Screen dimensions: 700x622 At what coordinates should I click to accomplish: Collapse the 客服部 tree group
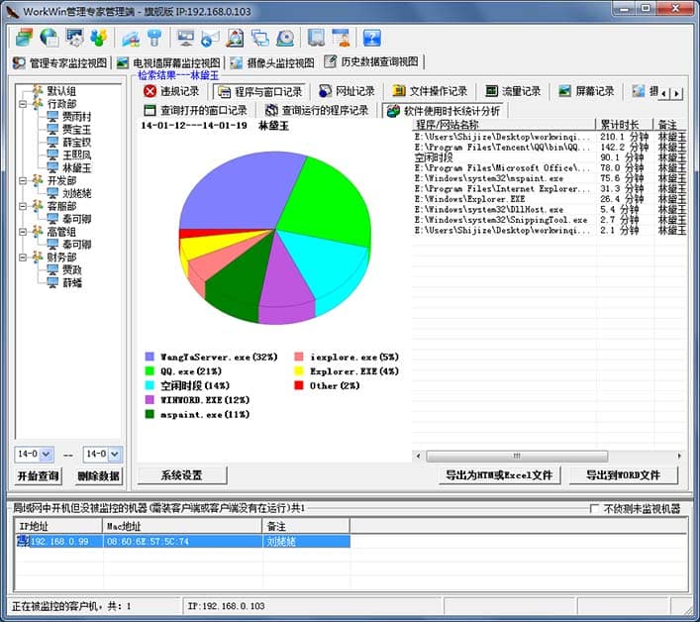23,206
